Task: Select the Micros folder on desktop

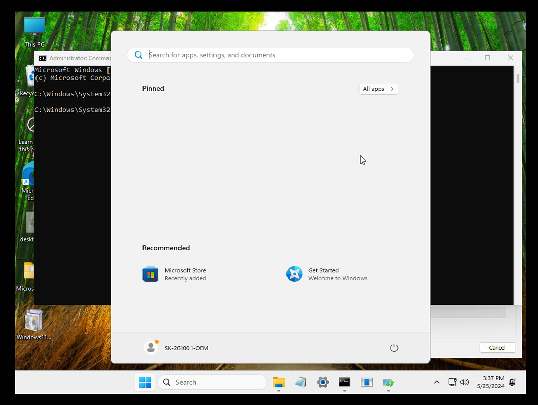Action: click(25, 276)
